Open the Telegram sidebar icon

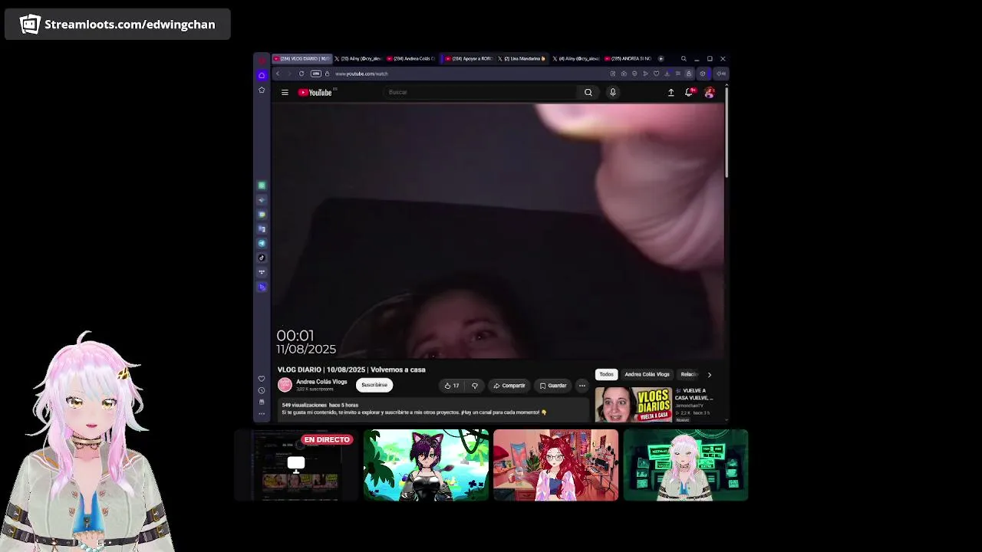[262, 243]
